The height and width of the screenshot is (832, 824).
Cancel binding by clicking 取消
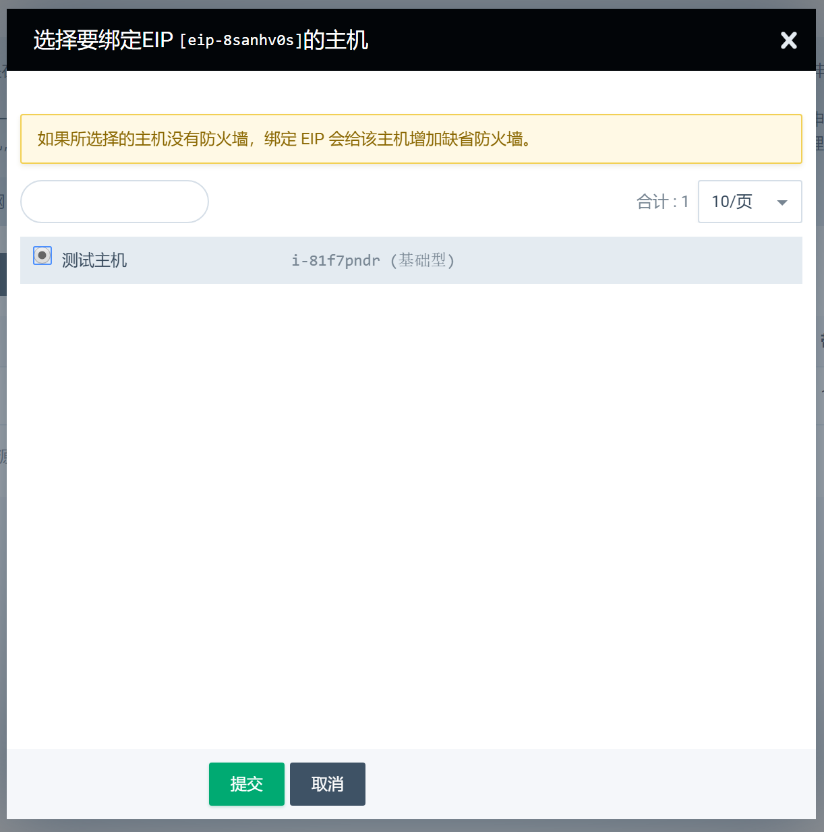click(x=327, y=783)
